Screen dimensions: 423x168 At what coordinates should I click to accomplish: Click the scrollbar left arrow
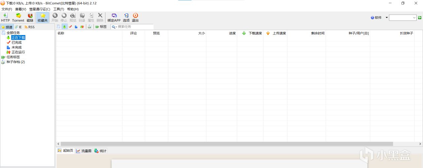point(58,144)
